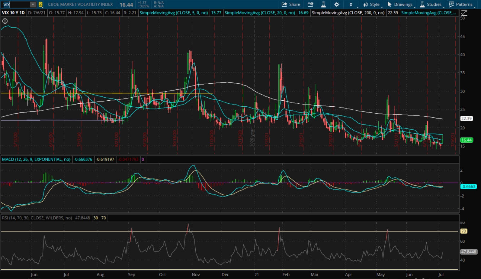
Task: Select the SimpleMovingAvg (CLOSE, 200, 0, no) label
Action: click(348, 13)
